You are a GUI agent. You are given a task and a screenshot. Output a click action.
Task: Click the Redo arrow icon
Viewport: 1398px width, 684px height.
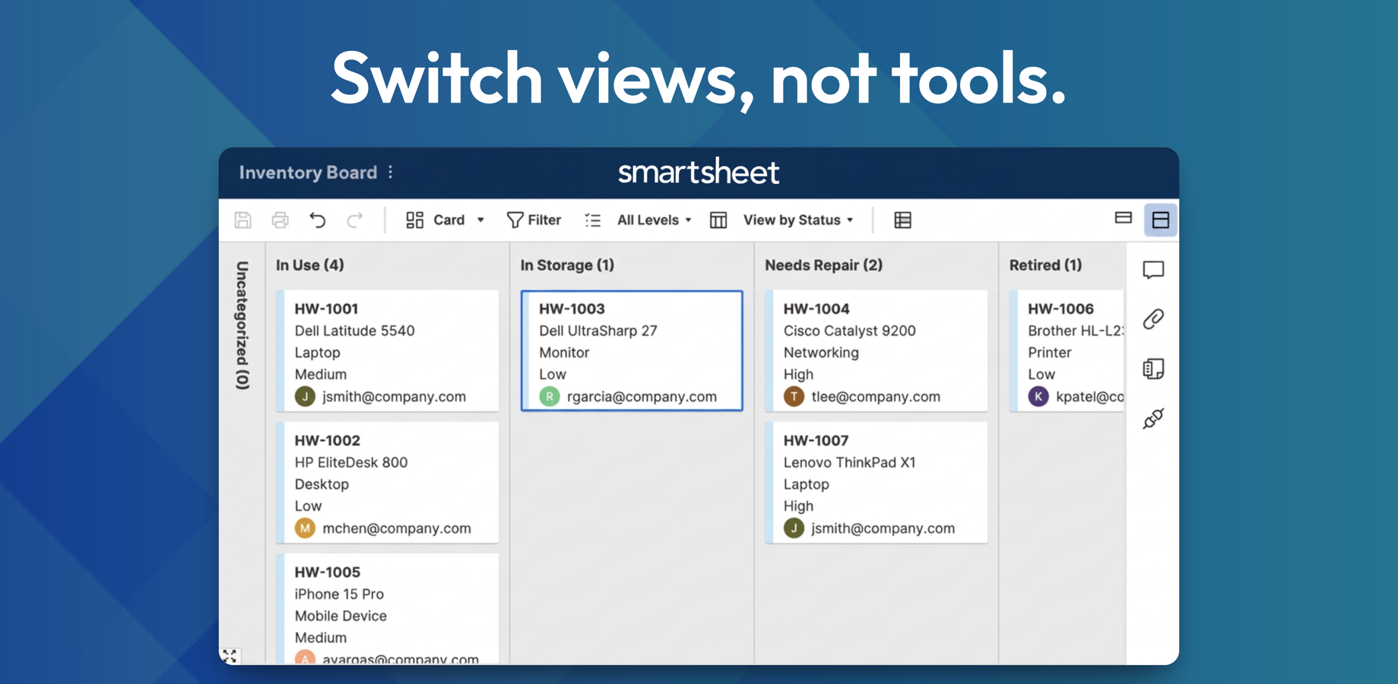coord(354,220)
